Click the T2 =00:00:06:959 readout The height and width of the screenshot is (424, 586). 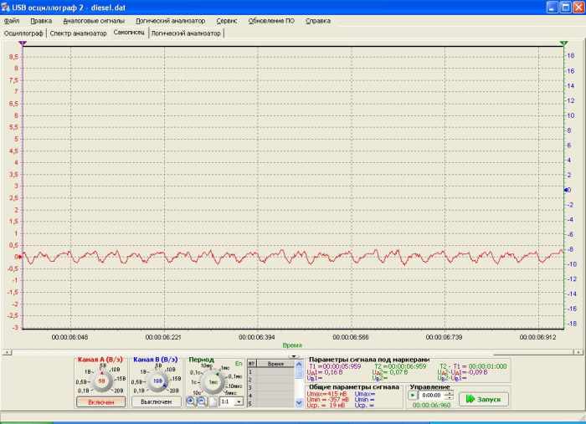pos(400,366)
